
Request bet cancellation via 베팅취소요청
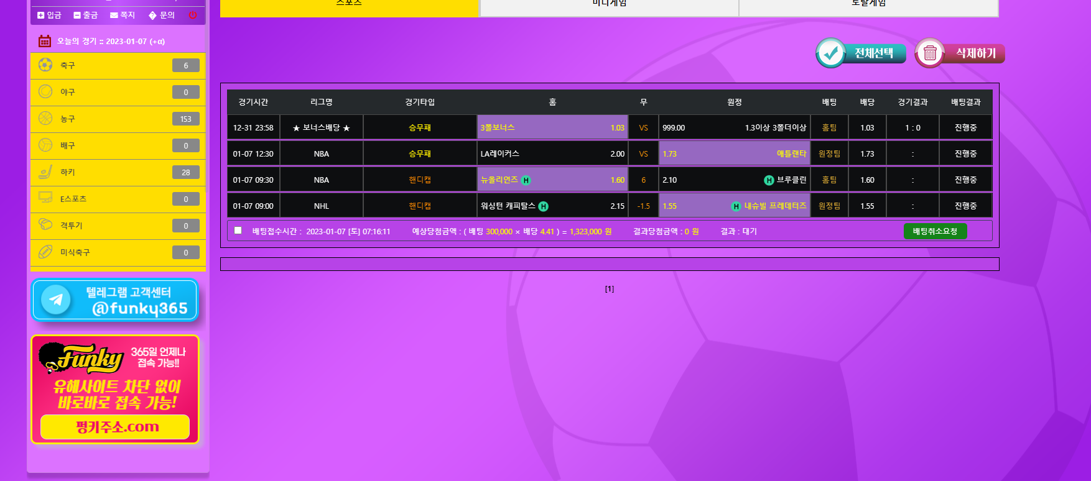[935, 231]
